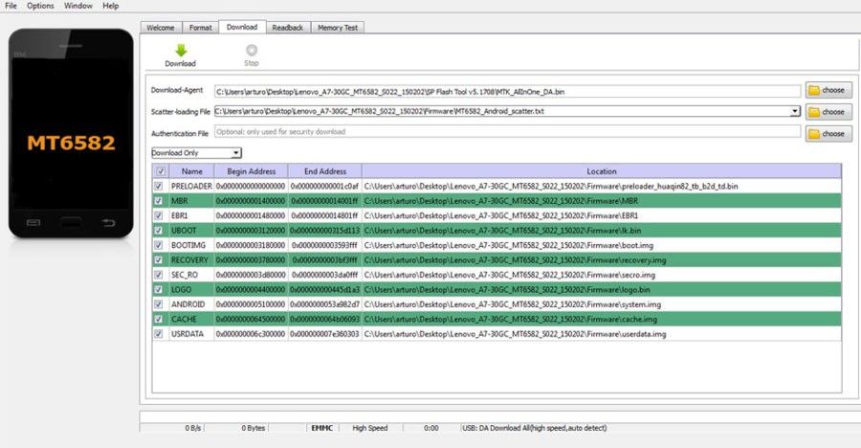Toggle the select-all checkbox in table header
This screenshot has width=861, height=448.
pyautogui.click(x=161, y=171)
